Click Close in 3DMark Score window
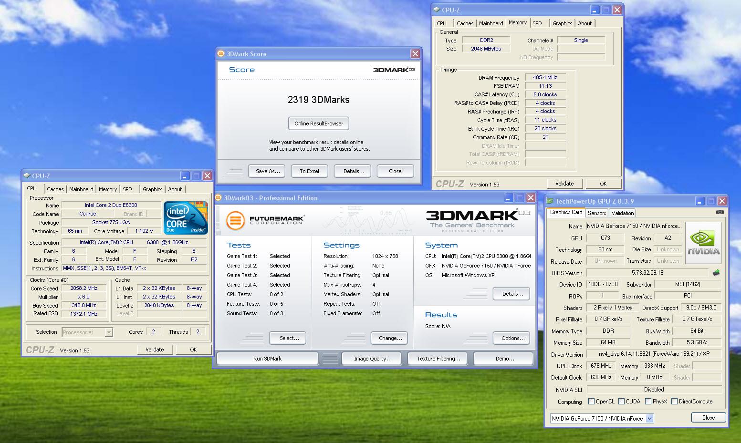Viewport: 741px width, 443px height. pyautogui.click(x=395, y=171)
